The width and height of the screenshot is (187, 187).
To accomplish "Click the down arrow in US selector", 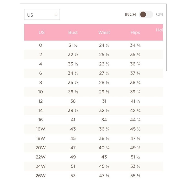I will (56, 15).
